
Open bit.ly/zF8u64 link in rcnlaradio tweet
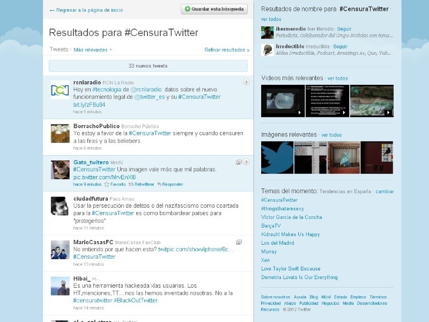[89, 105]
